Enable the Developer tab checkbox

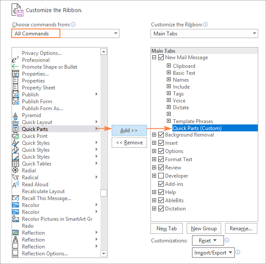coord(161,176)
